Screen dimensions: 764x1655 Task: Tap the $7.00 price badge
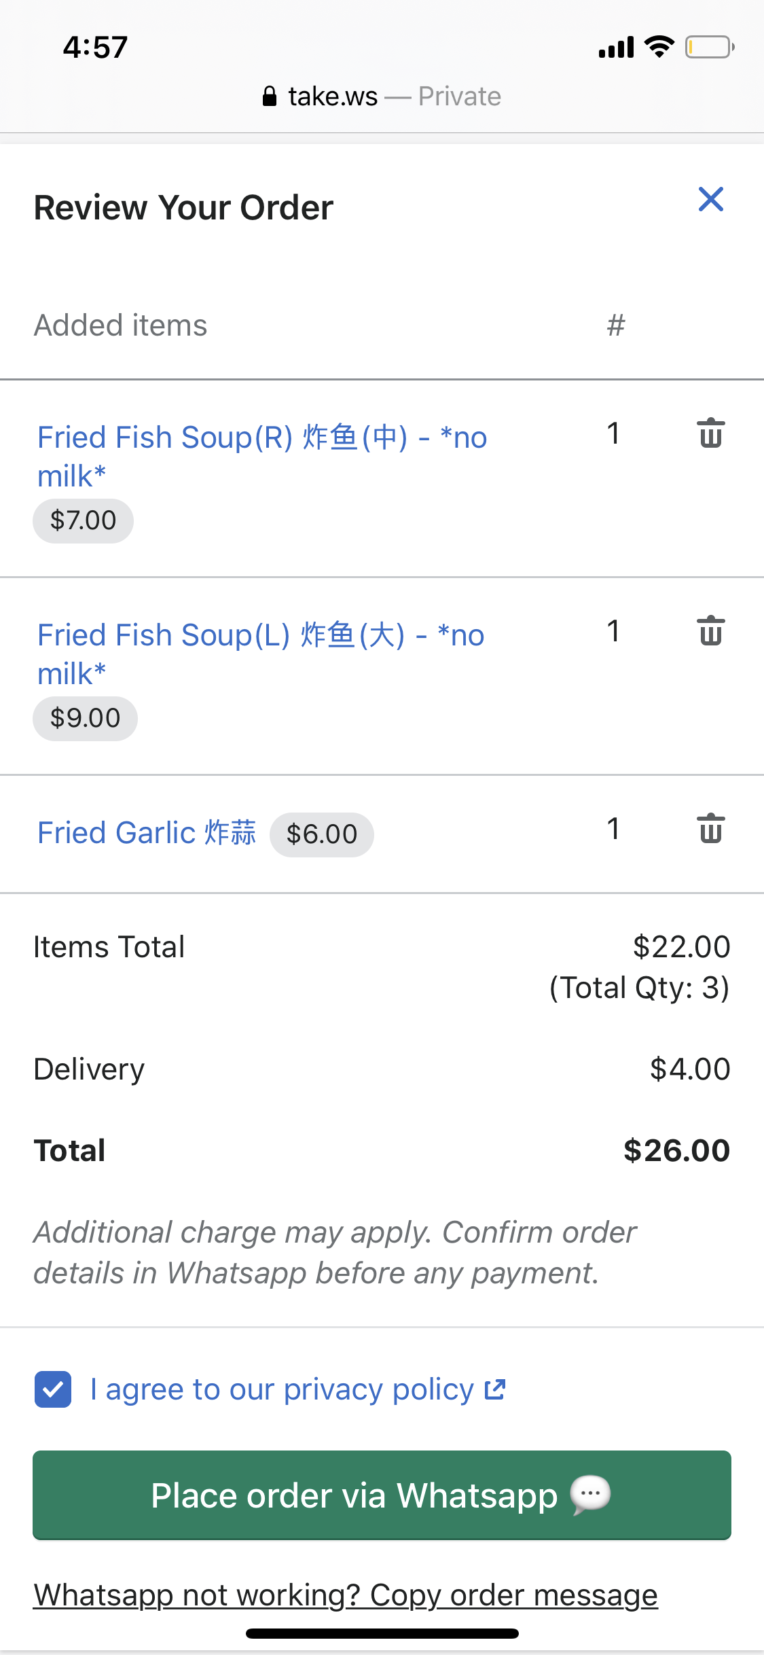[83, 520]
